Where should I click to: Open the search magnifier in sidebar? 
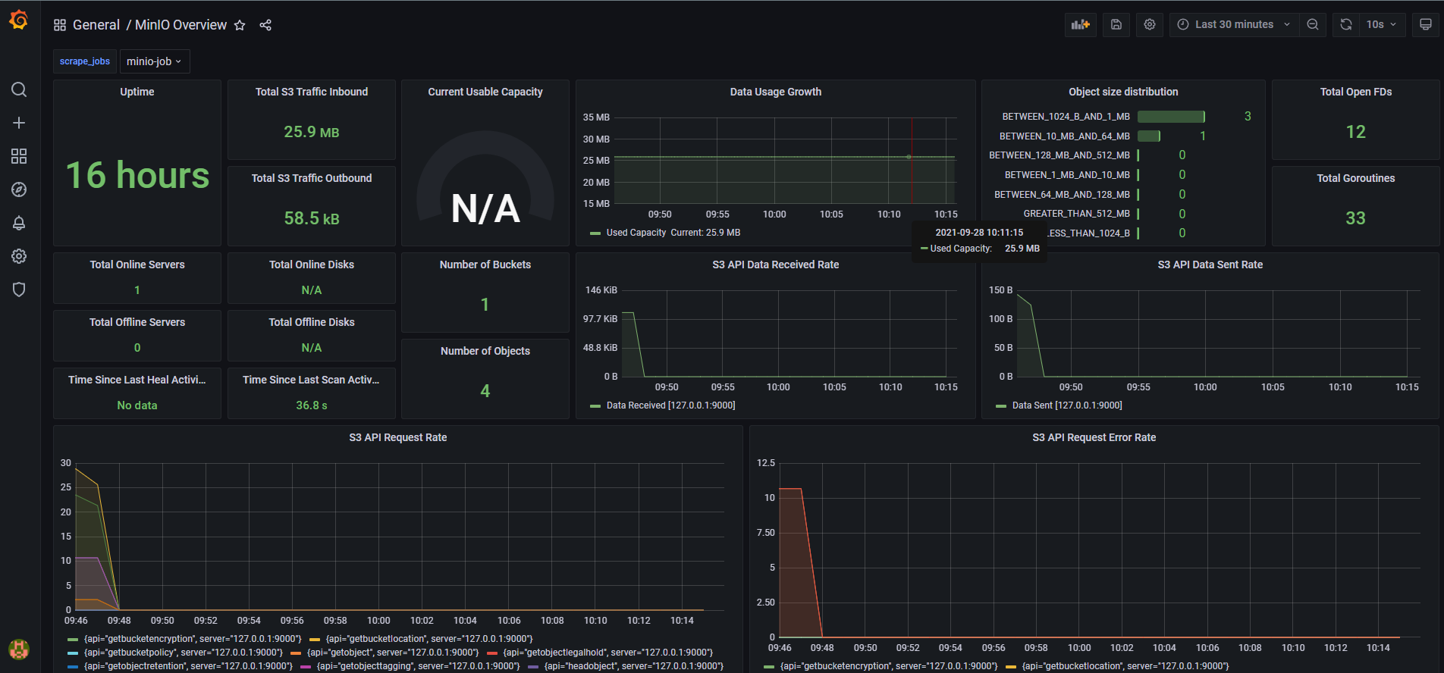[x=19, y=90]
